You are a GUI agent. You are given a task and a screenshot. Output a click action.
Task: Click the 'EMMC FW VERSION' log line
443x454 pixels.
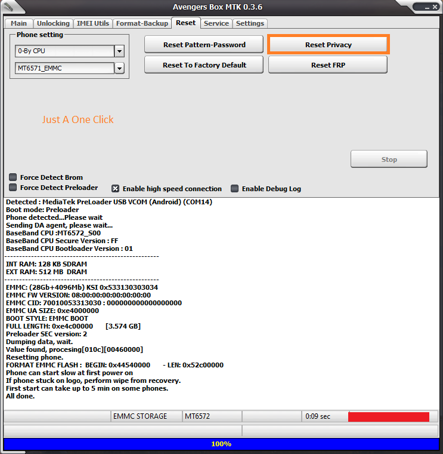click(78, 295)
